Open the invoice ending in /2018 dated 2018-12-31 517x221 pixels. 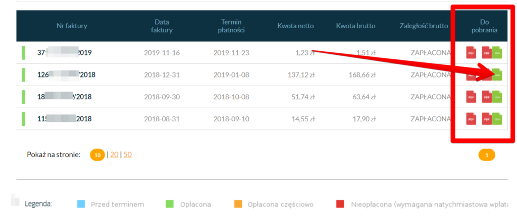[66, 75]
